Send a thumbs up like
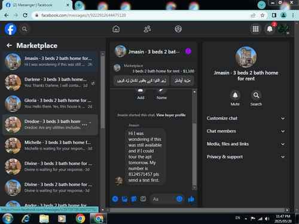Viewport: 299px width, 224px height. [191, 199]
